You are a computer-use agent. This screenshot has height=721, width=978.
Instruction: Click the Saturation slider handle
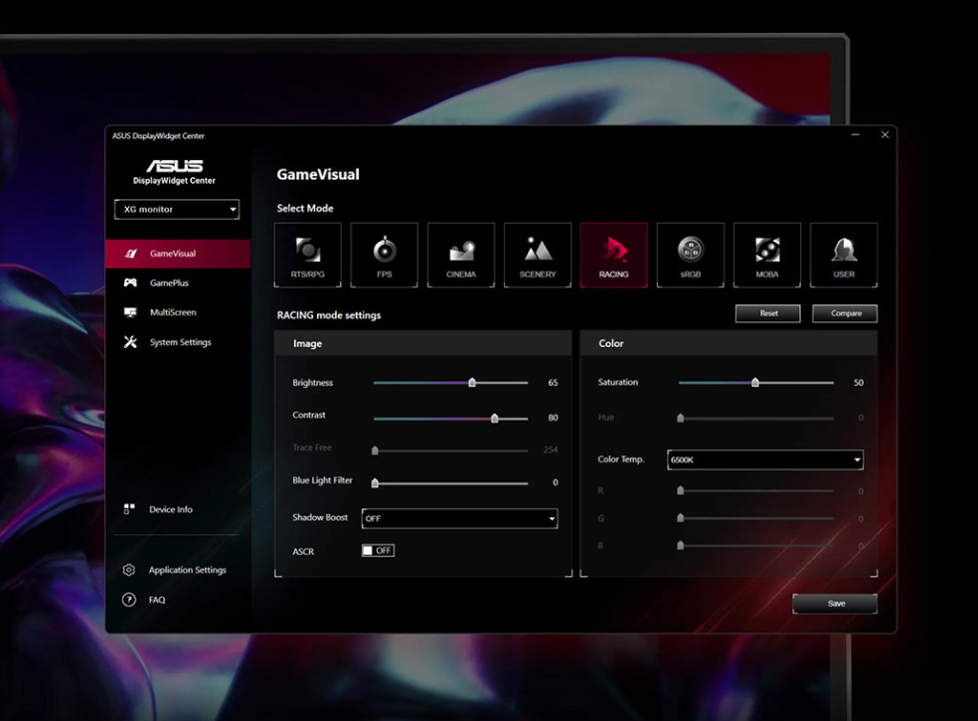click(755, 382)
